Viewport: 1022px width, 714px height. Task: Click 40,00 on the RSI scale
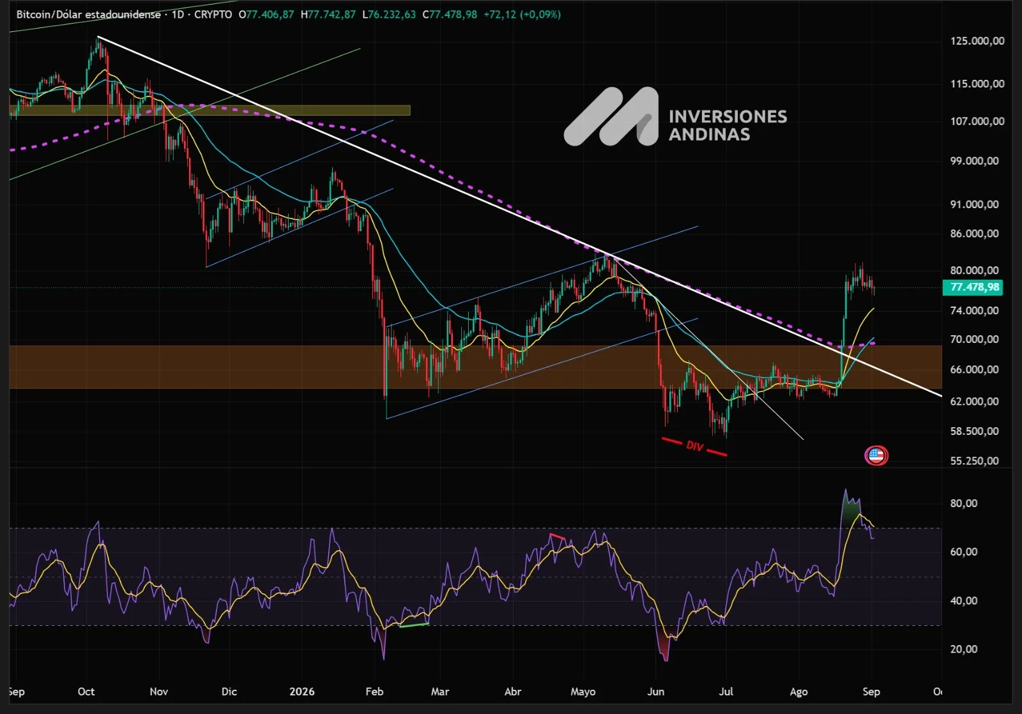pos(963,600)
